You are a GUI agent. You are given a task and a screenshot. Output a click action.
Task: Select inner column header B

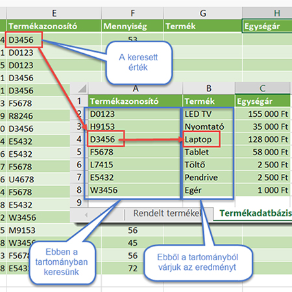[209, 88]
